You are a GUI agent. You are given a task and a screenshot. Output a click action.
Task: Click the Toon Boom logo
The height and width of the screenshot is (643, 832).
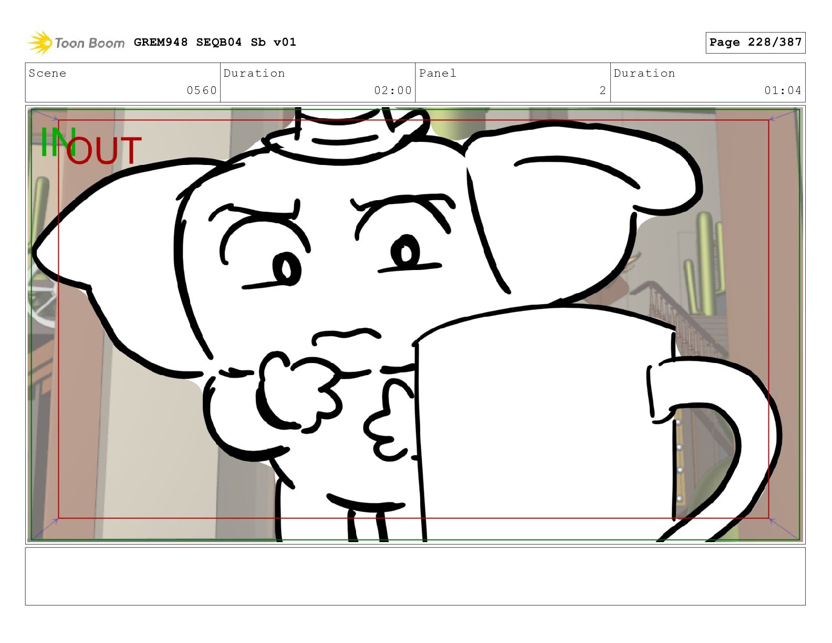pyautogui.click(x=76, y=43)
